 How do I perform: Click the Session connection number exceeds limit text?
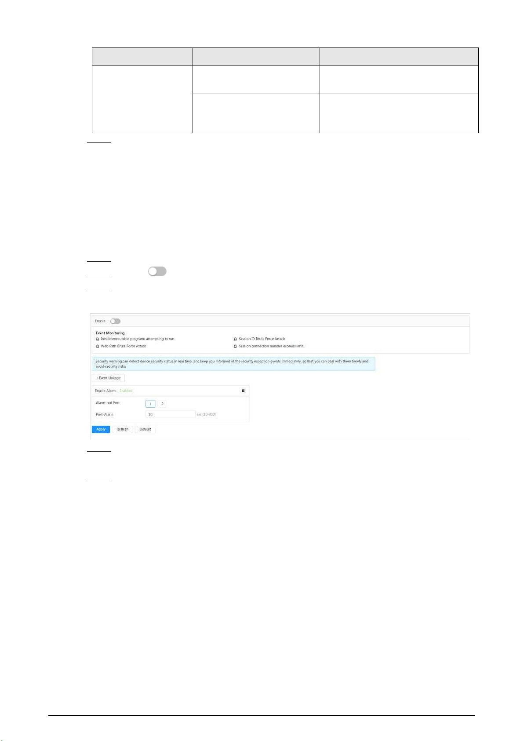[x=272, y=347]
